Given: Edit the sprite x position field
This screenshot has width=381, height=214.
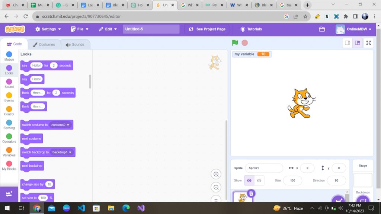Looking at the screenshot, I should click(307, 168).
